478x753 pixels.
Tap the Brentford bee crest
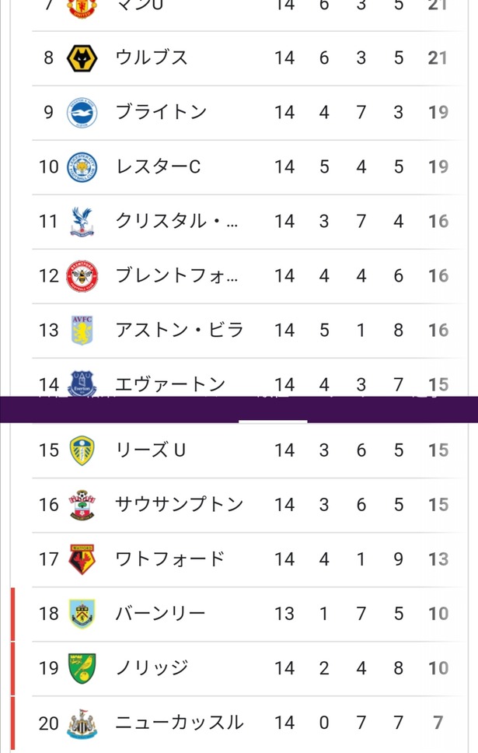tap(82, 276)
